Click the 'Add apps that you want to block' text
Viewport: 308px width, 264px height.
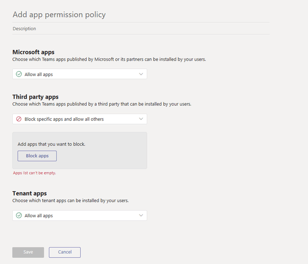(x=51, y=144)
